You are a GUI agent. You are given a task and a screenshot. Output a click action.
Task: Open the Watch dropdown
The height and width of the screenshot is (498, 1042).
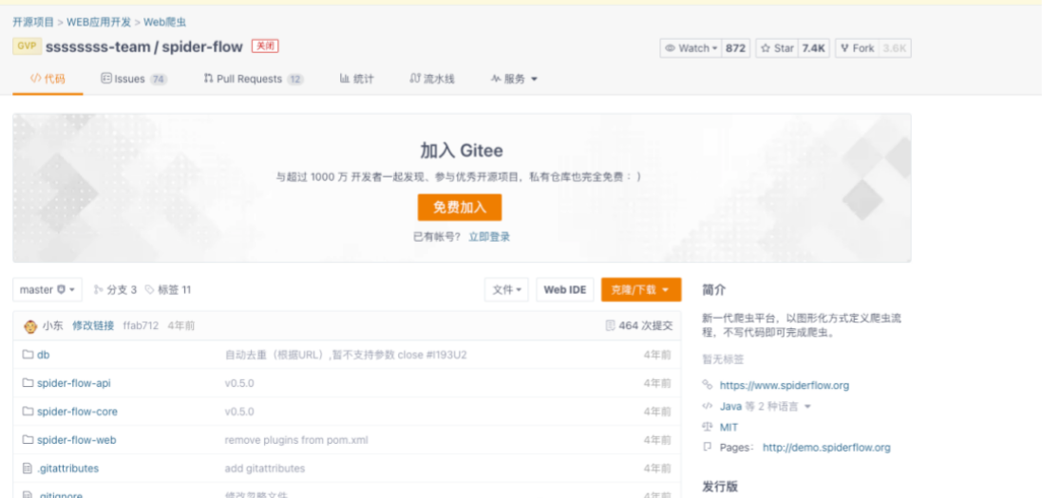(x=691, y=48)
